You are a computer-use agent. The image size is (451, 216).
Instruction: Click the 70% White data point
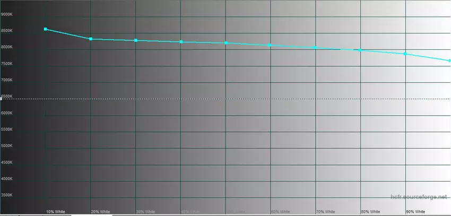coord(315,48)
